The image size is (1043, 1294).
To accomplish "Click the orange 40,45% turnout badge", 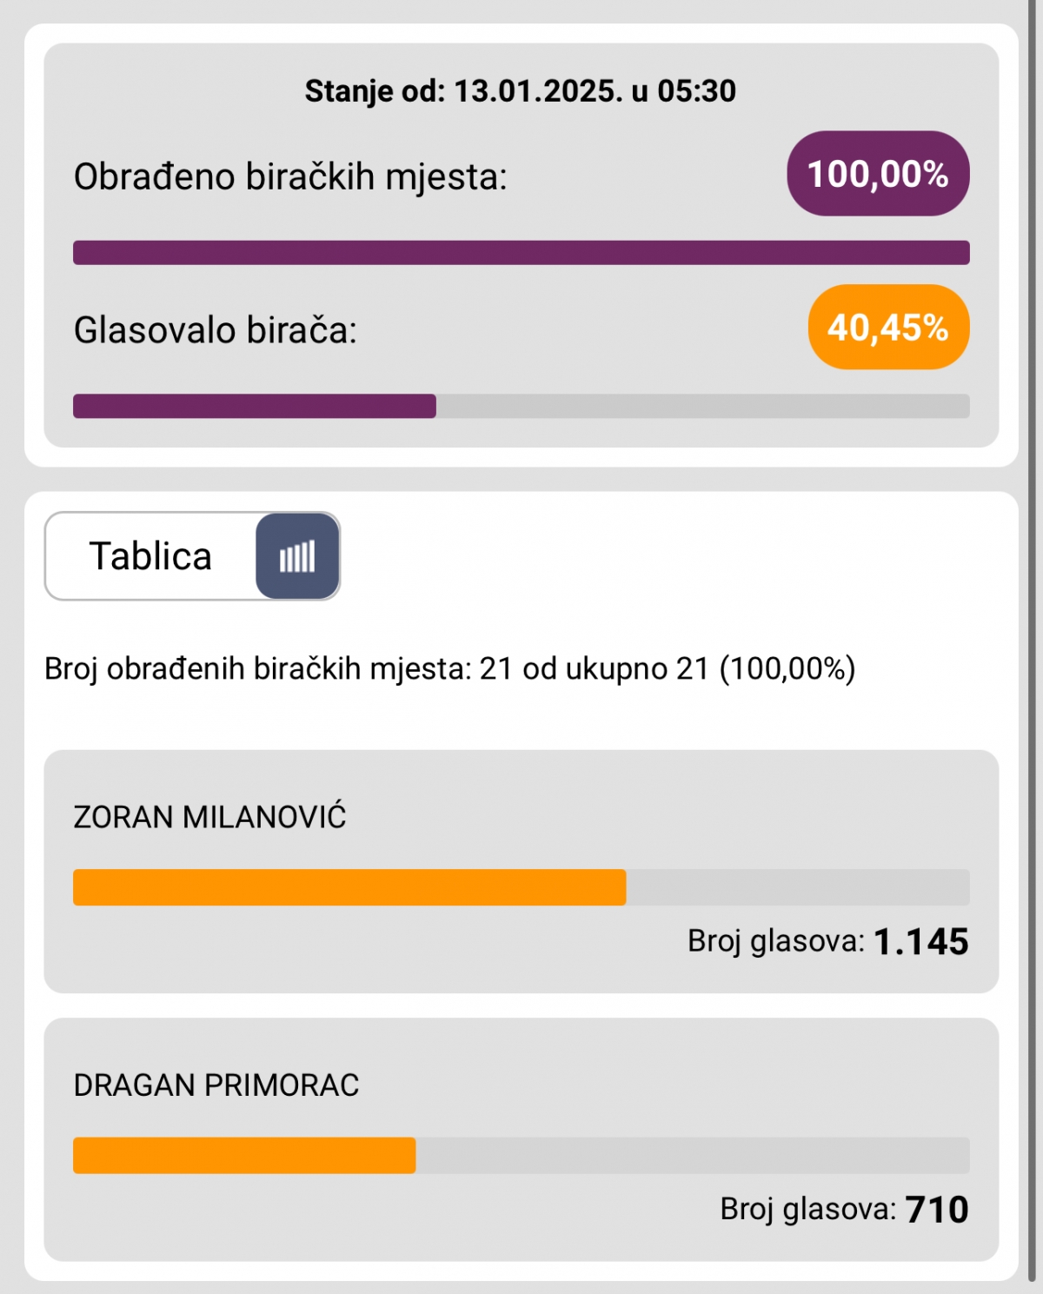I will pos(888,328).
